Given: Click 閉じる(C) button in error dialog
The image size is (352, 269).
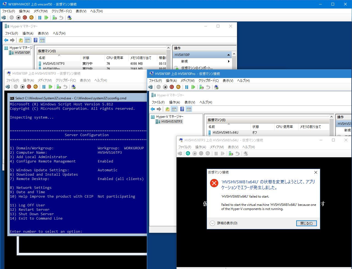Looking at the screenshot, I should click(306, 223).
